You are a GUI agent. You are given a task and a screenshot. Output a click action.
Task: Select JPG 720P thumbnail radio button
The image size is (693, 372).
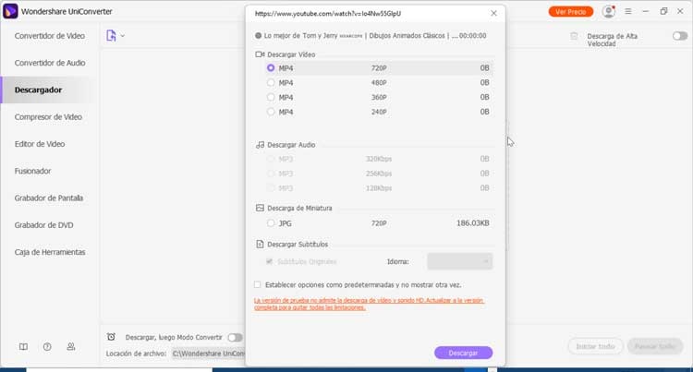coord(271,223)
